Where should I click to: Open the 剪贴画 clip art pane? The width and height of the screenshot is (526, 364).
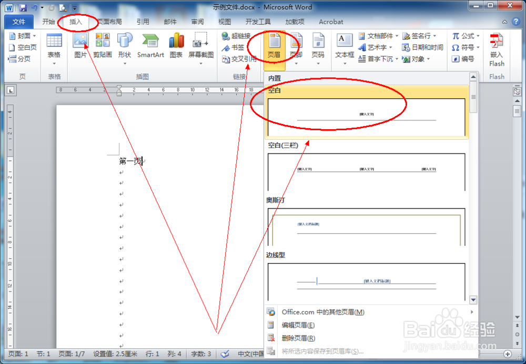click(x=103, y=46)
